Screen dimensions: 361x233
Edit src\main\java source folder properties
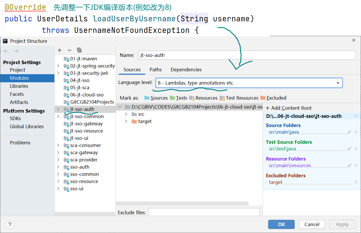click(349, 132)
